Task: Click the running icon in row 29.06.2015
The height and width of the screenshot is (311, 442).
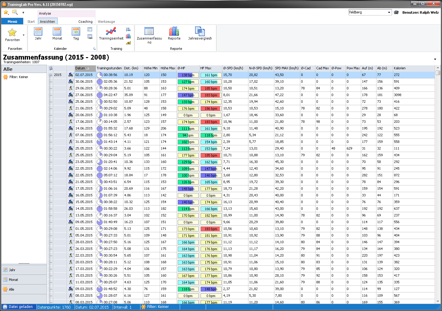Action: coord(71,88)
